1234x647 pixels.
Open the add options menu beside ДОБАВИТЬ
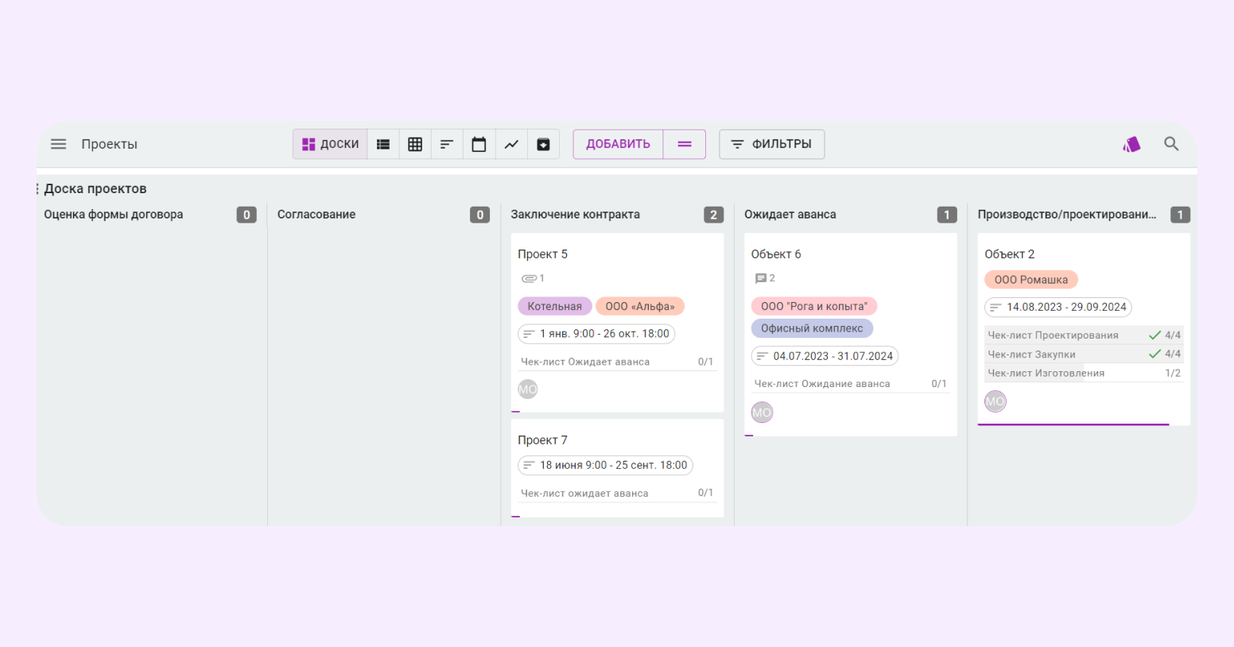click(685, 144)
